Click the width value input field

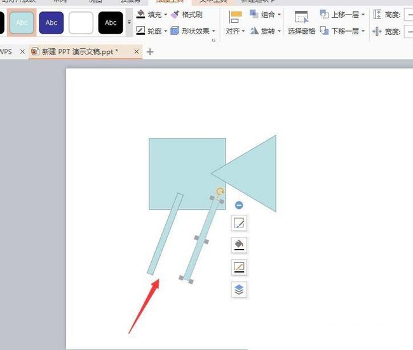point(409,32)
